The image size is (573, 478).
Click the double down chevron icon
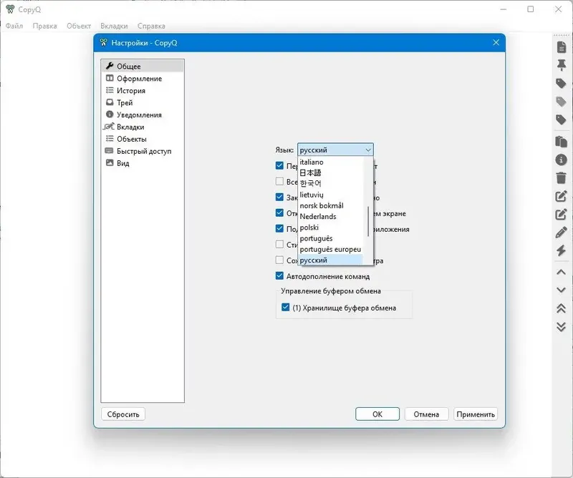tap(561, 326)
